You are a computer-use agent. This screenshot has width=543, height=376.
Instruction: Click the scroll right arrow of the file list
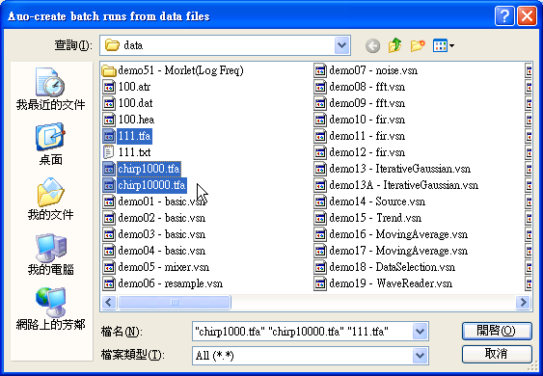pos(523,303)
